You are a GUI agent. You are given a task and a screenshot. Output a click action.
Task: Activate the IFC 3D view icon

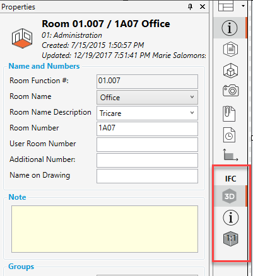230,196
